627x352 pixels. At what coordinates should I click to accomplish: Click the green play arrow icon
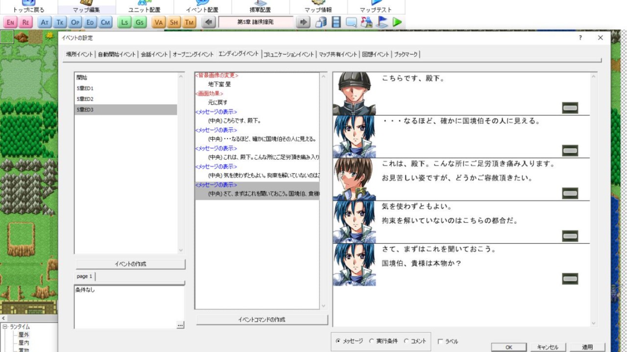[397, 22]
